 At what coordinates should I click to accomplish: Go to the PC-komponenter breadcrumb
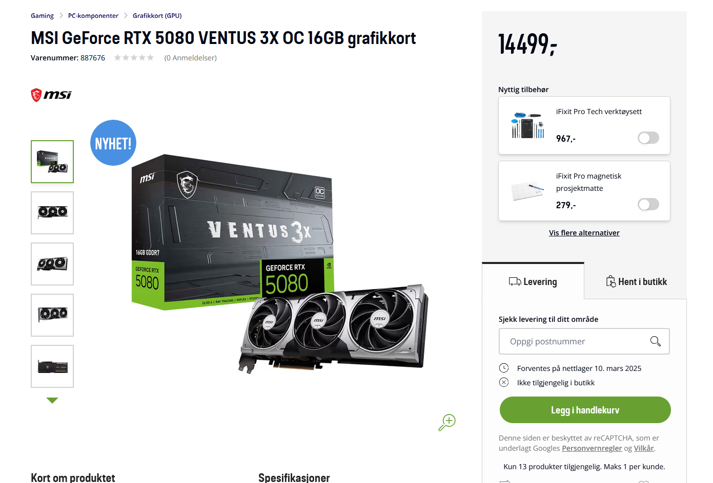(x=93, y=16)
